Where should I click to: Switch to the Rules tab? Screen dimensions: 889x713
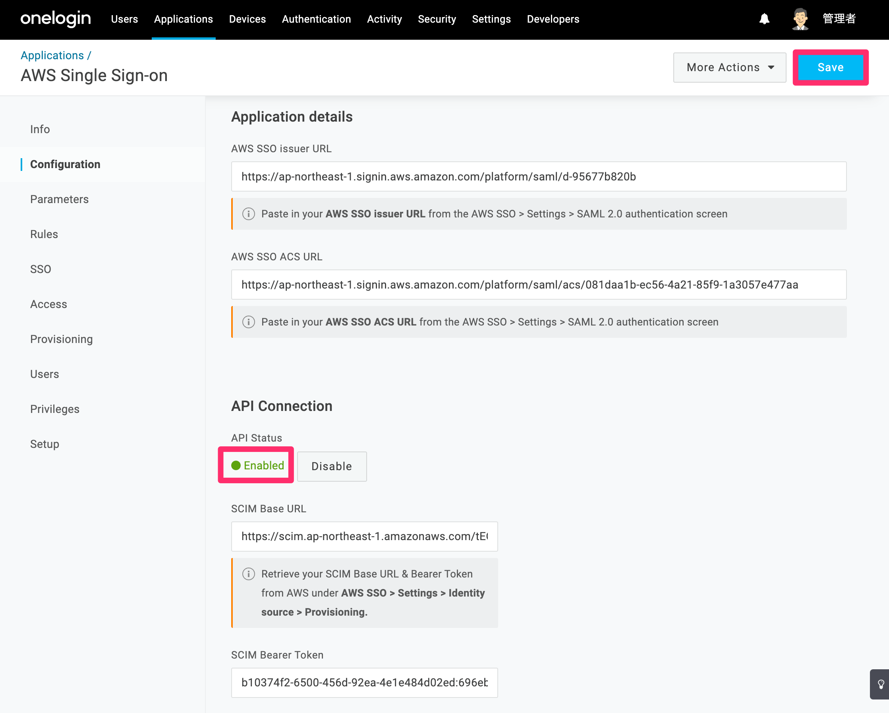[44, 234]
